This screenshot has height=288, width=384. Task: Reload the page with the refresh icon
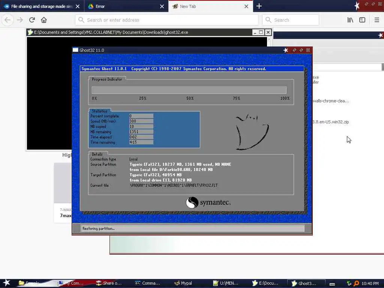[x=32, y=20]
